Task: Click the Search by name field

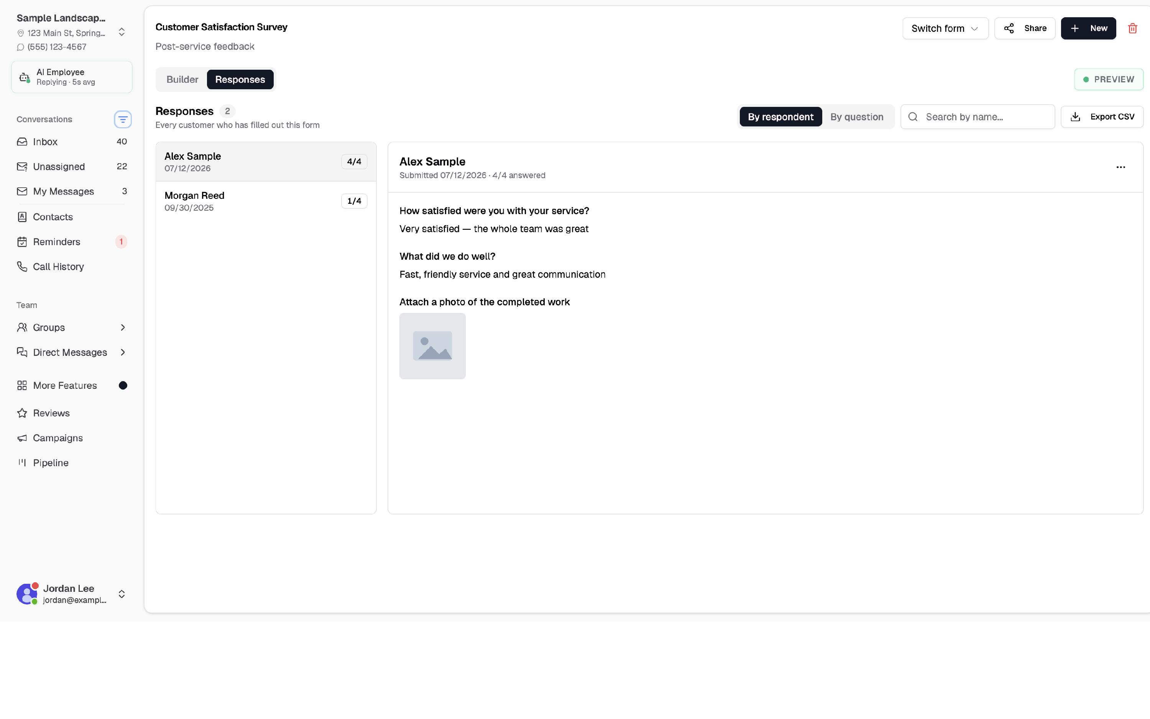Action: [x=977, y=117]
